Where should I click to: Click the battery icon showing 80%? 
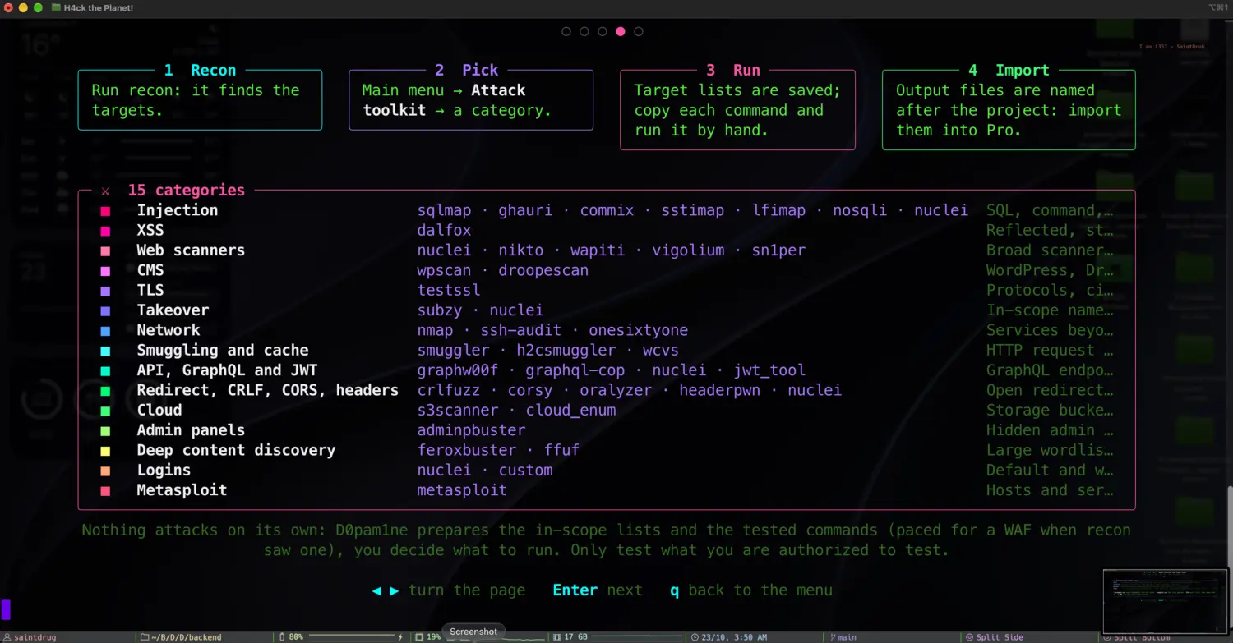click(x=282, y=636)
